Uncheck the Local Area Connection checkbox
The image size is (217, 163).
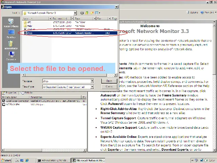4,101
